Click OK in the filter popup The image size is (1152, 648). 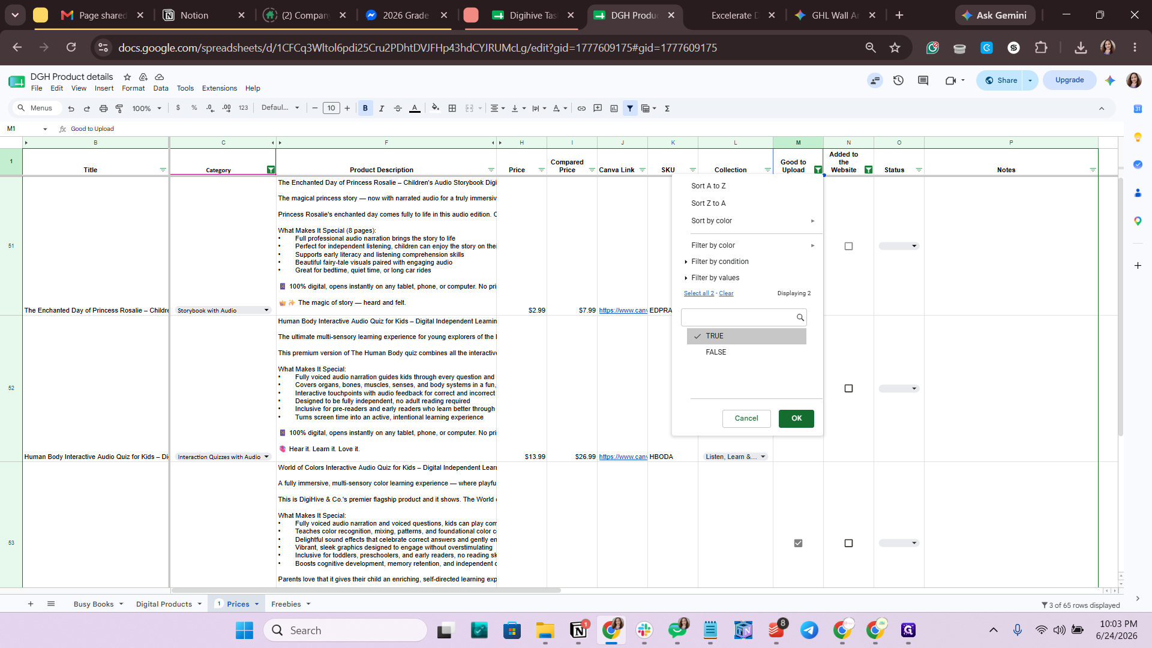pyautogui.click(x=796, y=418)
